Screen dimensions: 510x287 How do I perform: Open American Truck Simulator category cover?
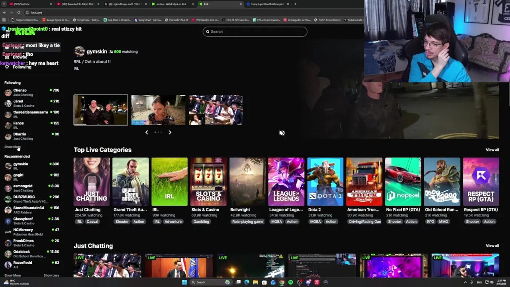[364, 182]
